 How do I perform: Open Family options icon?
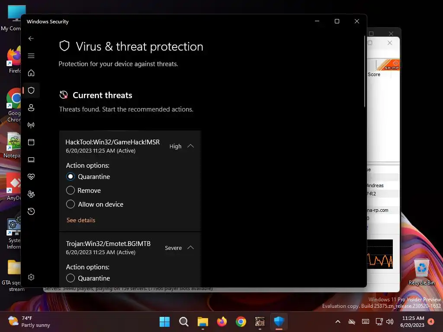tap(31, 194)
